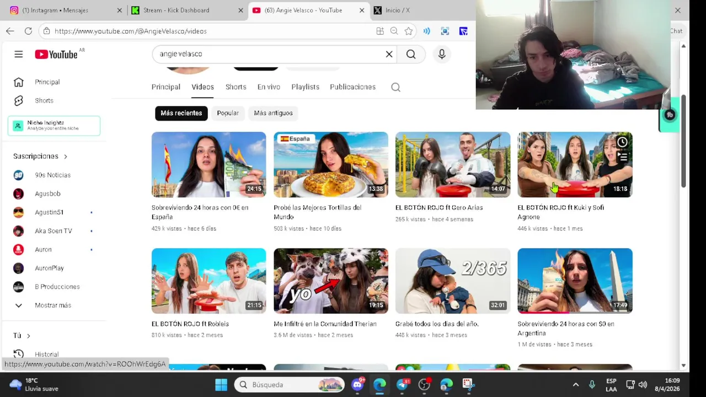Open the YouTube hamburger guide menu
Viewport: 706px width, 397px height.
[x=18, y=54]
